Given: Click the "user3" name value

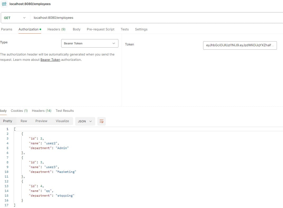Looking at the screenshot, I should tap(51, 167).
